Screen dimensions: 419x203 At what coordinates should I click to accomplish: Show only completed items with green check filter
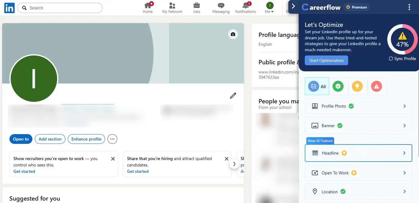coord(338,86)
